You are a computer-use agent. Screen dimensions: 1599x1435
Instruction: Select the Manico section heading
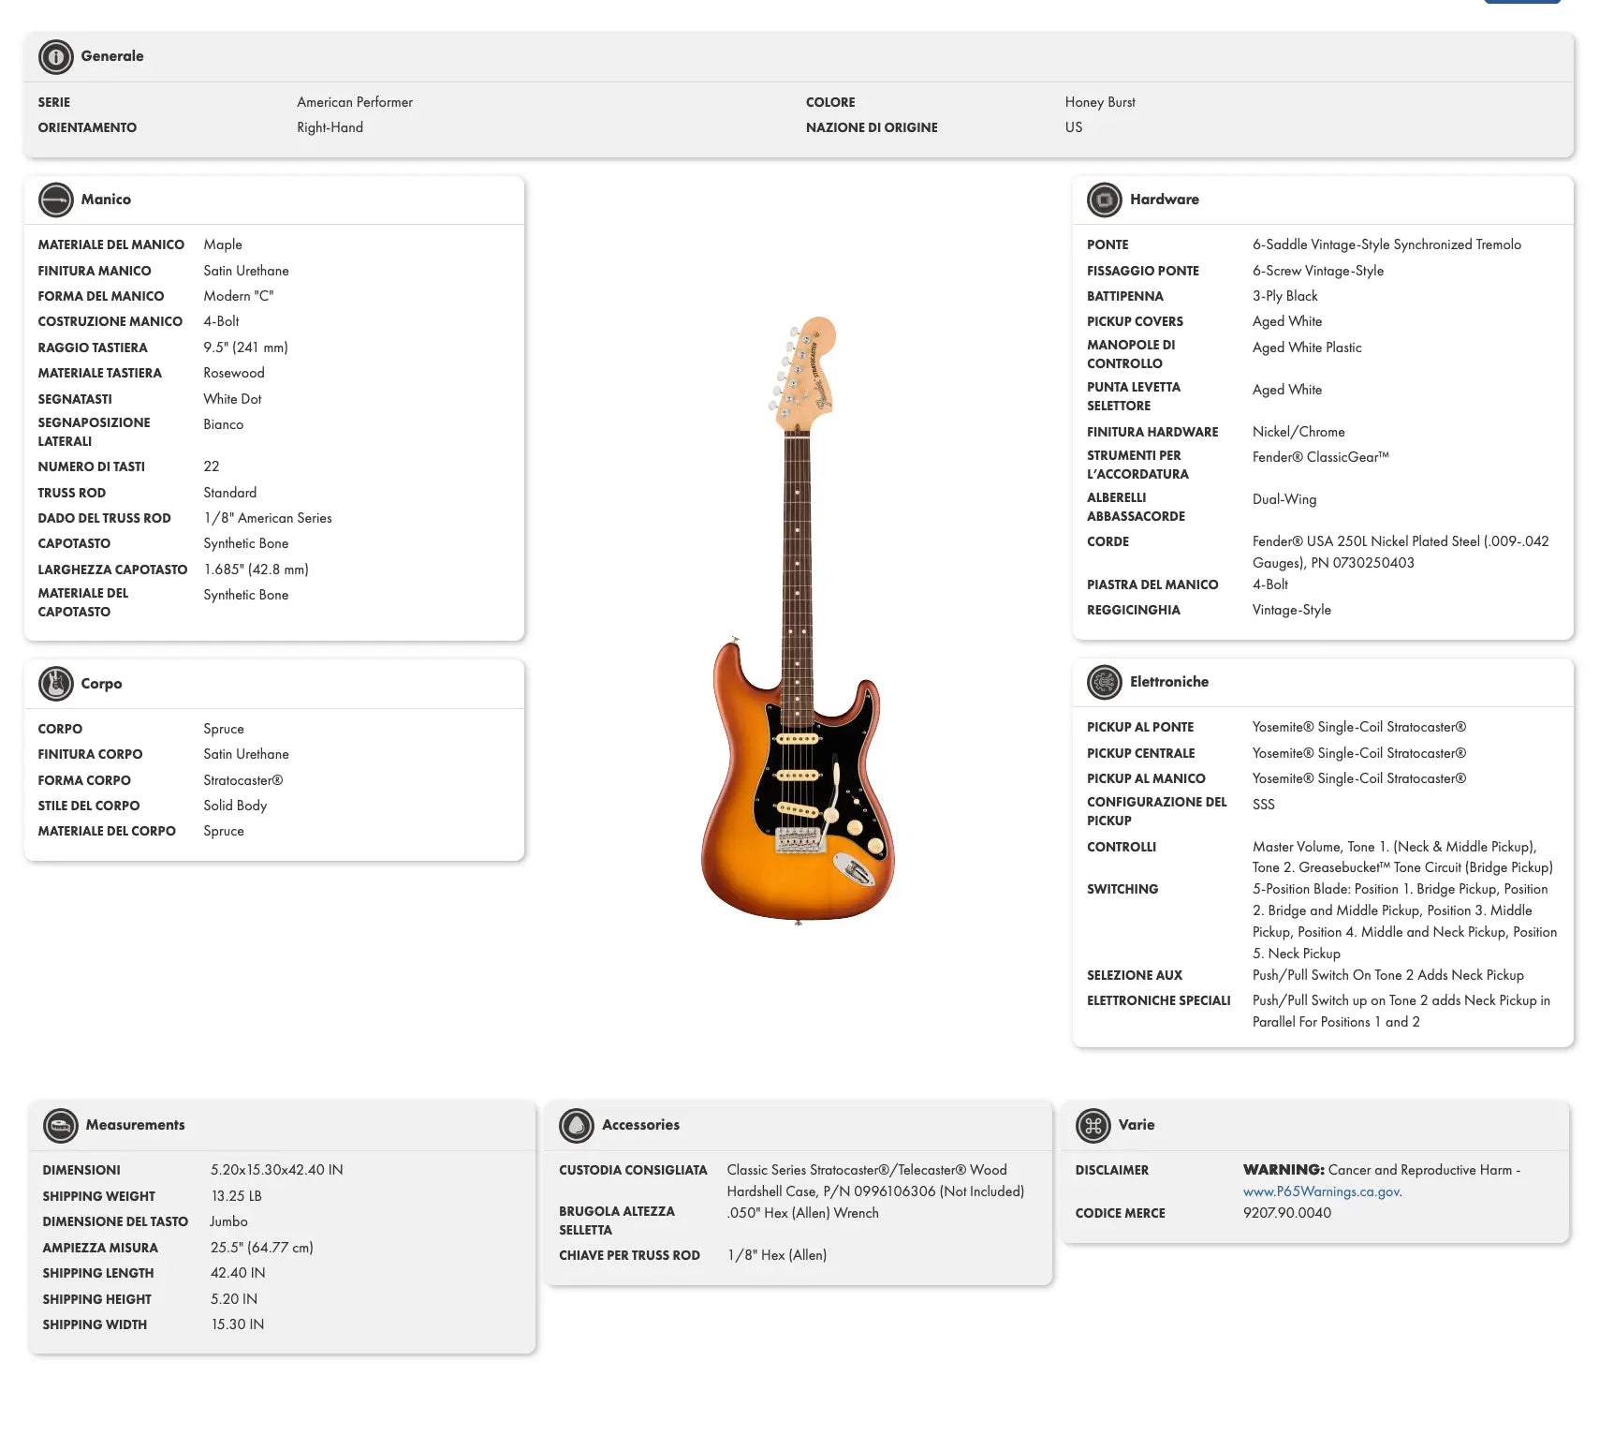point(106,200)
